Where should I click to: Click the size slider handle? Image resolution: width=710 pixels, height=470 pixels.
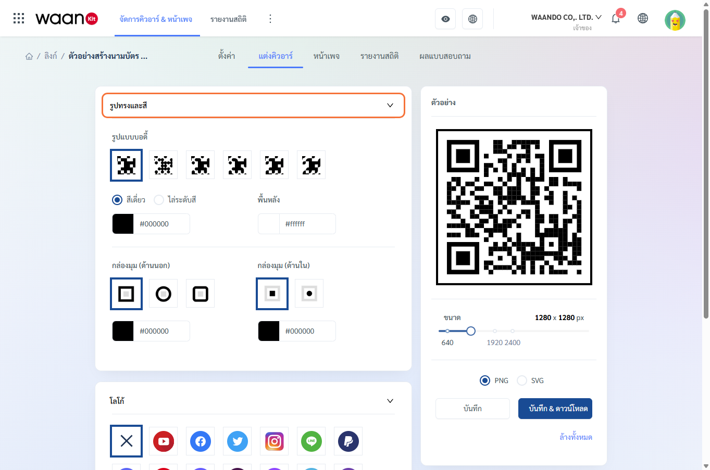tap(471, 331)
